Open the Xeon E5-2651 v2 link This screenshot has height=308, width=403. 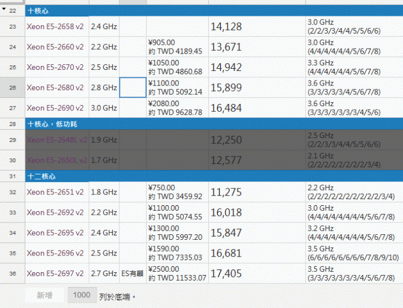coord(55,192)
